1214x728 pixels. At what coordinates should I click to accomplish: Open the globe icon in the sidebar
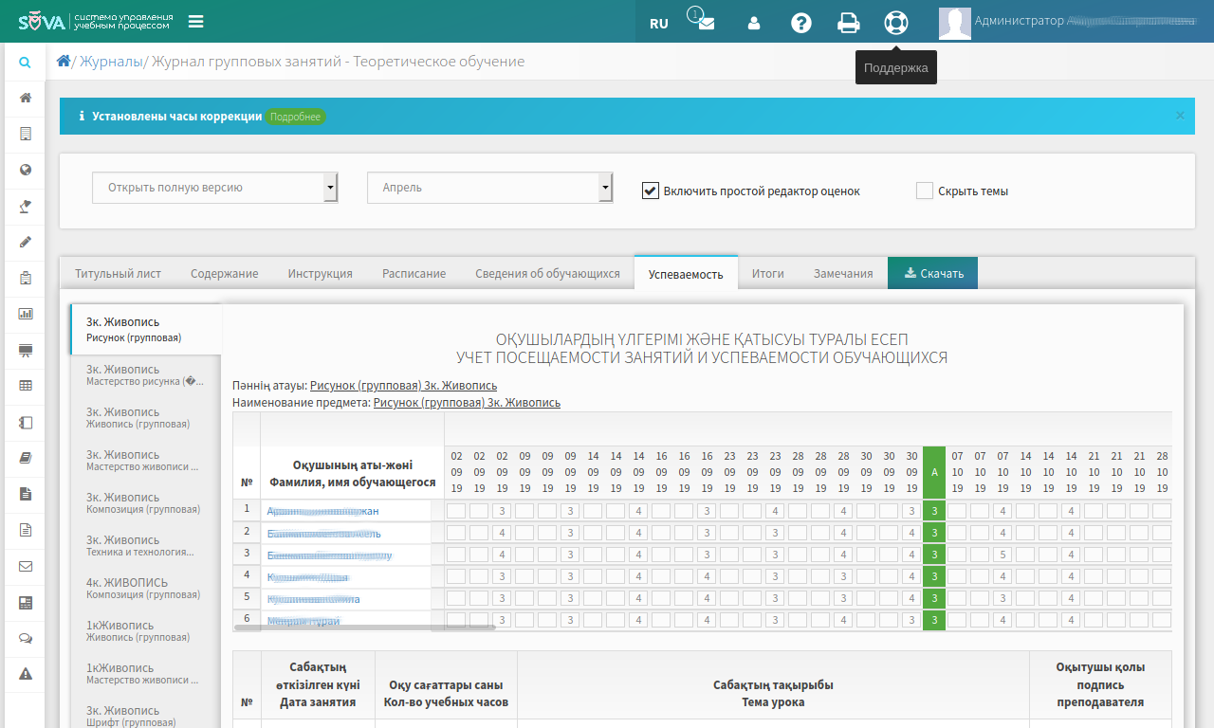(26, 170)
